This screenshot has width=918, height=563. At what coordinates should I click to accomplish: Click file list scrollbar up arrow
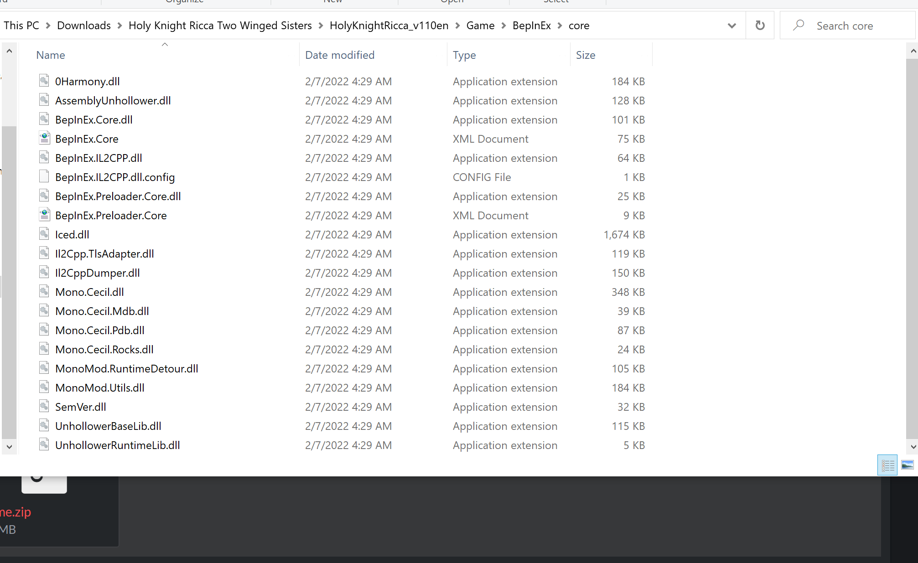point(913,51)
